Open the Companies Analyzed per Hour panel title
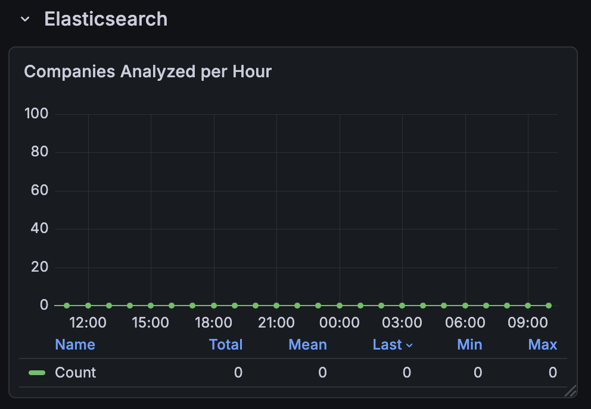This screenshot has height=409, width=591. coord(148,71)
